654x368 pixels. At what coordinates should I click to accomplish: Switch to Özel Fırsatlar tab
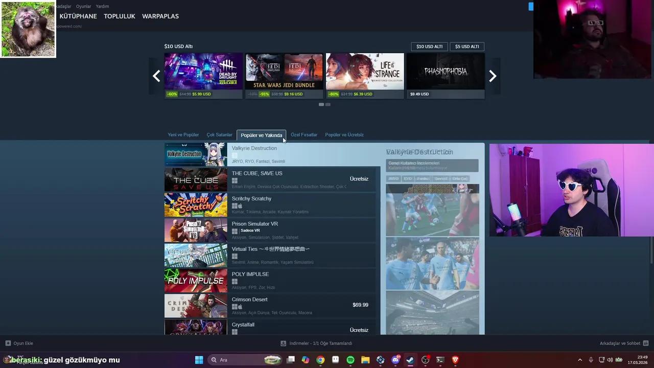point(304,135)
